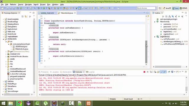Select MainActivity.java in Package Explorer

click(22, 49)
